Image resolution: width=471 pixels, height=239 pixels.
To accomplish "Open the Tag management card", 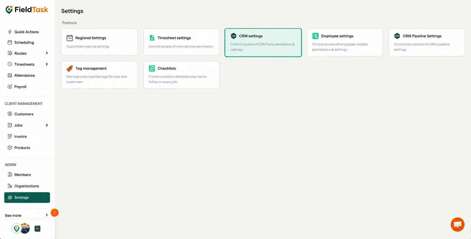I will click(99, 75).
